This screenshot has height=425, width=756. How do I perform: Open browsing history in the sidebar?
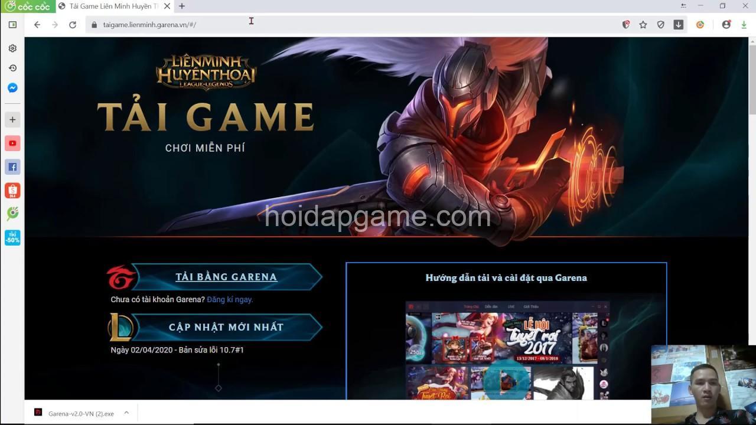point(12,68)
